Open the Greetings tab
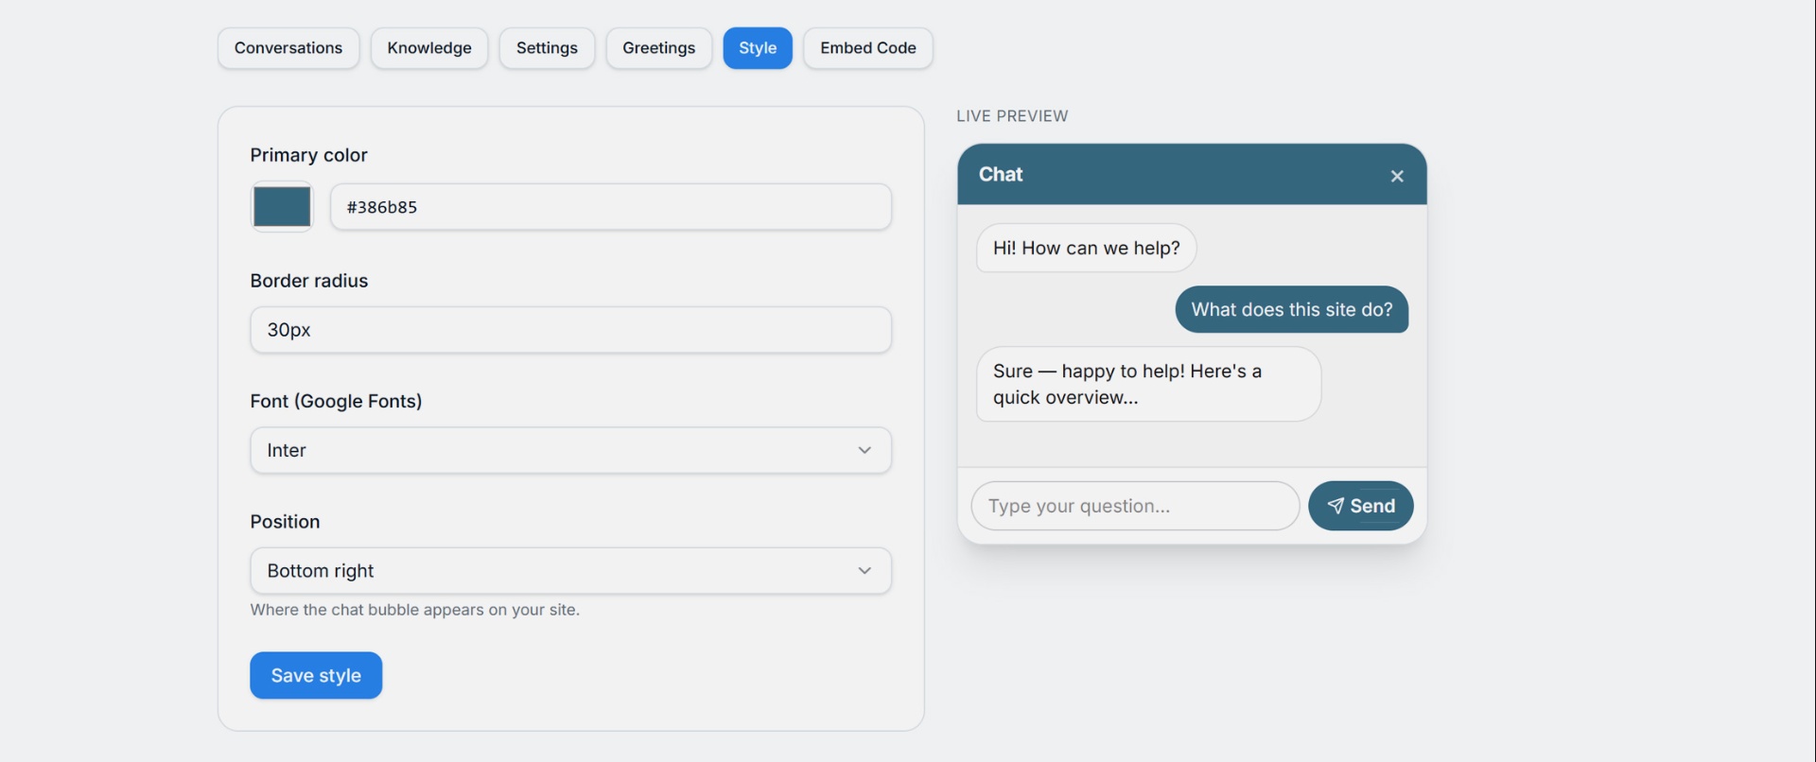This screenshot has width=1816, height=762. [x=659, y=48]
